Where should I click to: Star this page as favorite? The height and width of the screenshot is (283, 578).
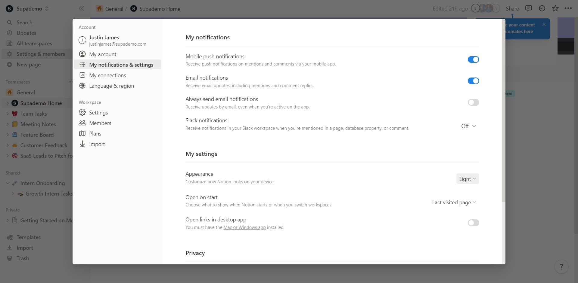pyautogui.click(x=555, y=8)
